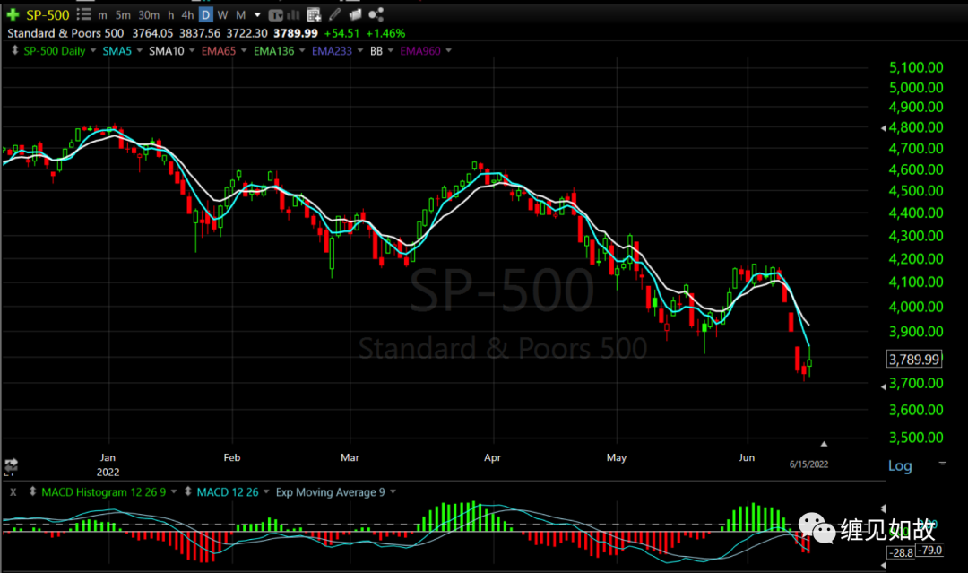This screenshot has width=968, height=573.
Task: Expand the timeframe dropdown arrow after M
Action: click(x=257, y=15)
